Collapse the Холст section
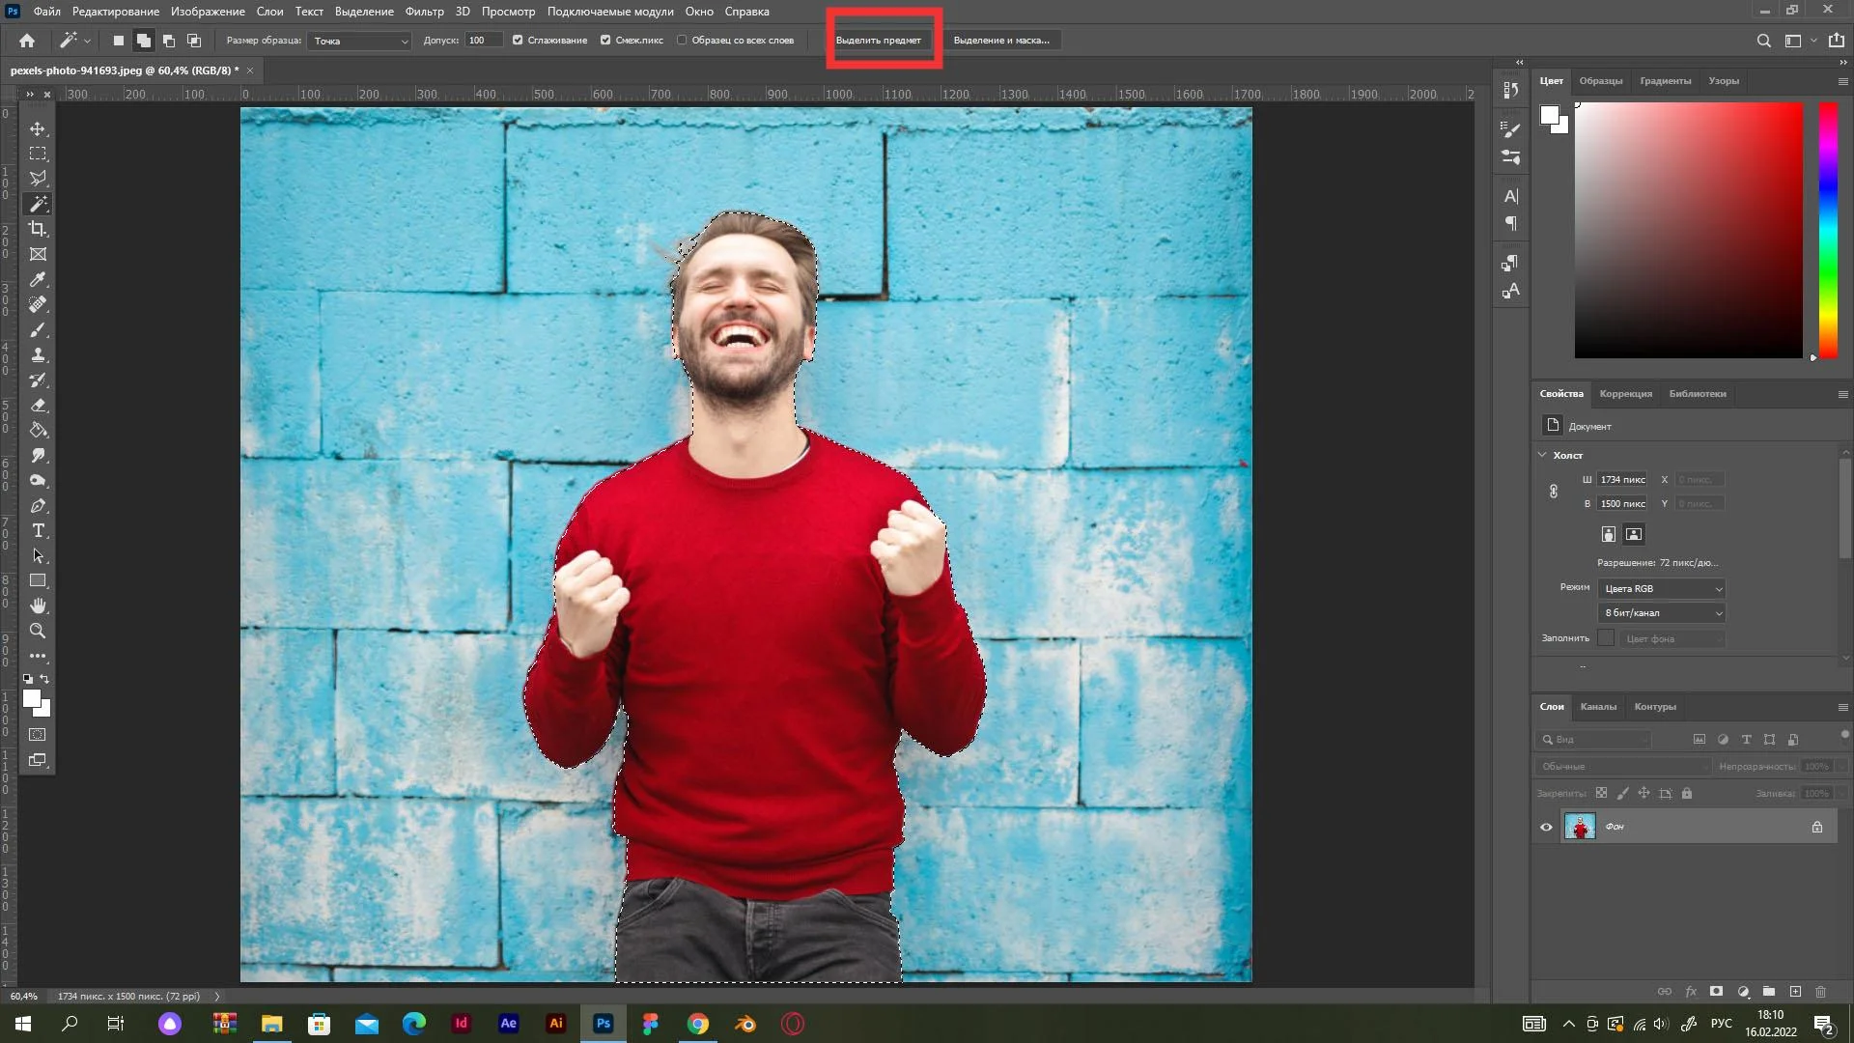1854x1043 pixels. [1542, 455]
